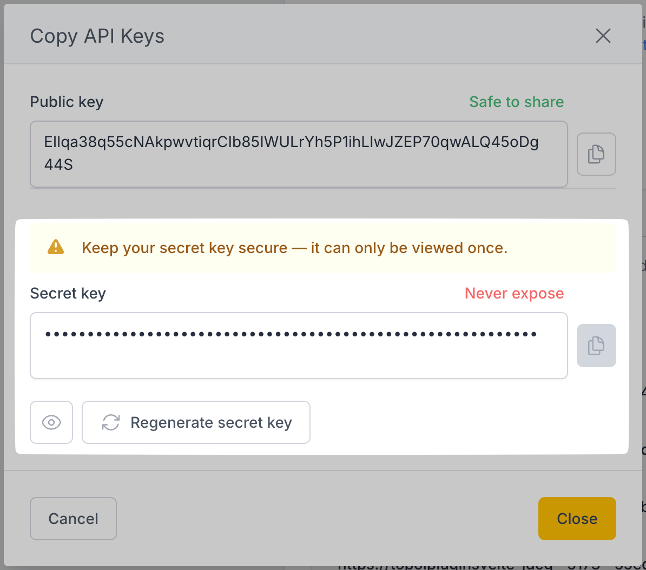
Task: Click the 'Never expose' warning label
Action: [x=514, y=293]
